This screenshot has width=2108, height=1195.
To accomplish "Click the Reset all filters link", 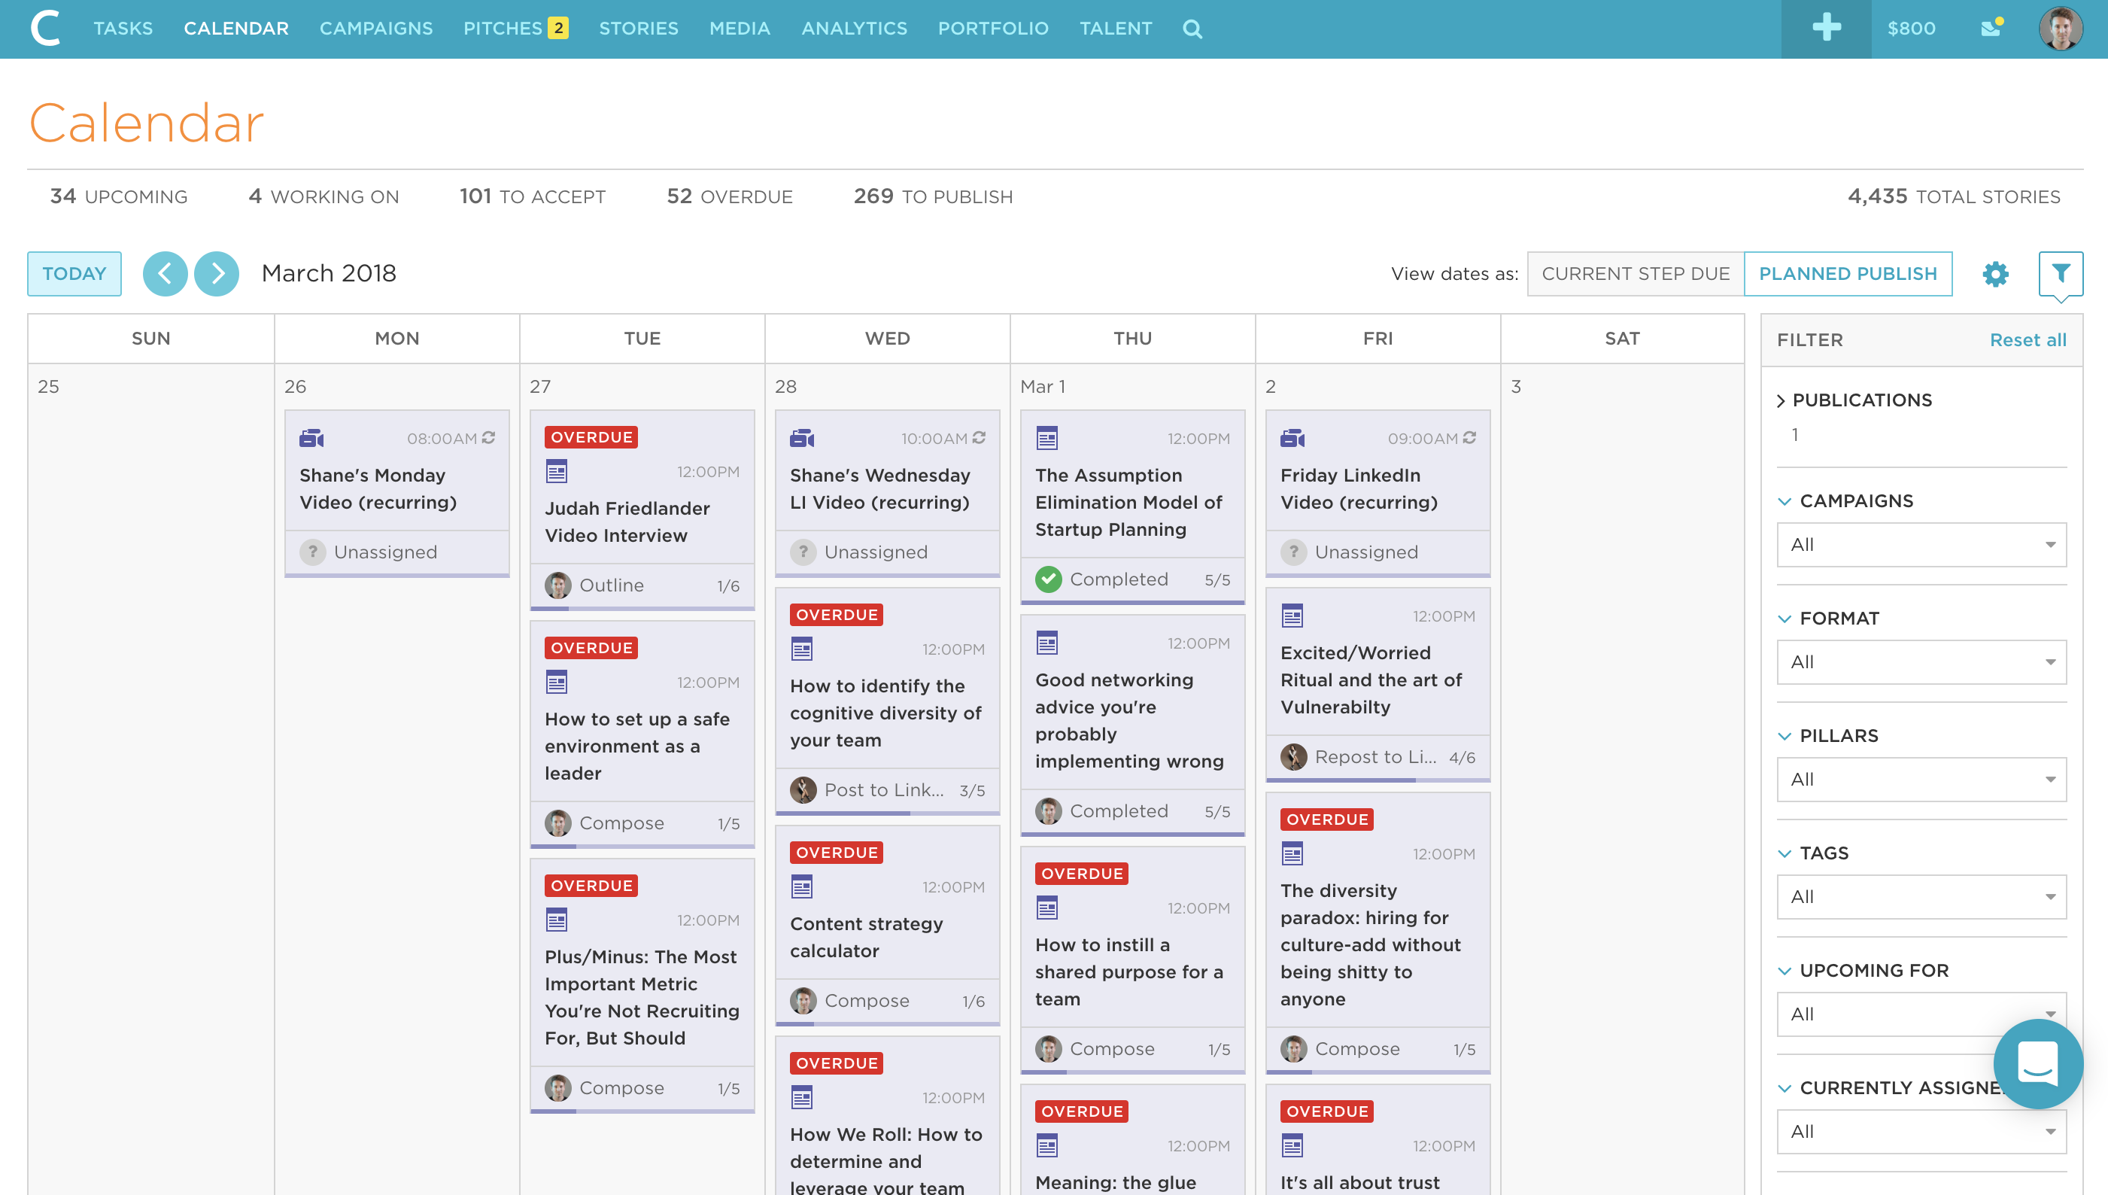I will pos(2028,339).
